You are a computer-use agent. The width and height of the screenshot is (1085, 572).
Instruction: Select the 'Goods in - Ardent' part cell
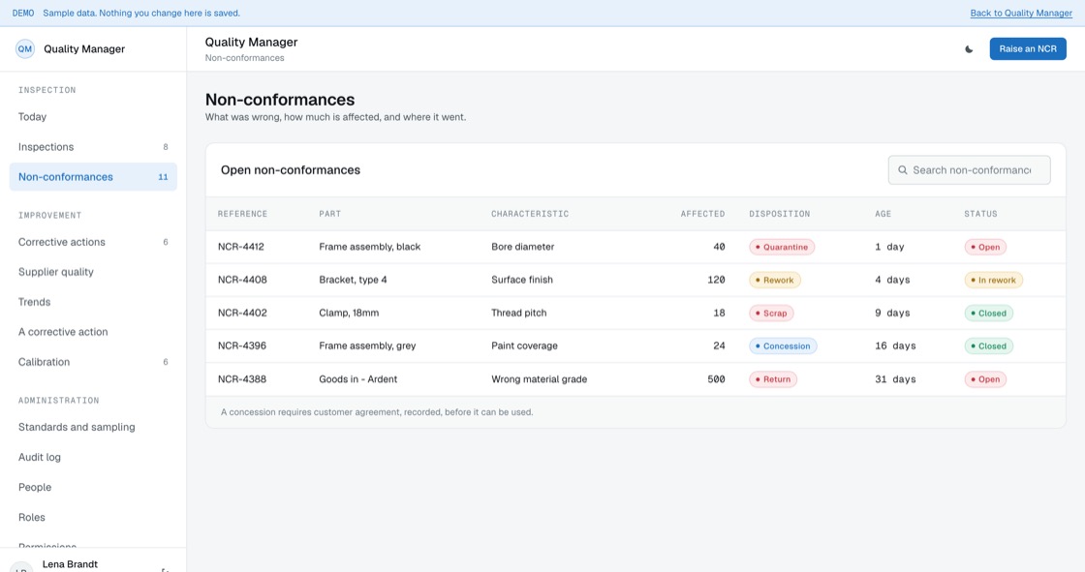(x=357, y=379)
